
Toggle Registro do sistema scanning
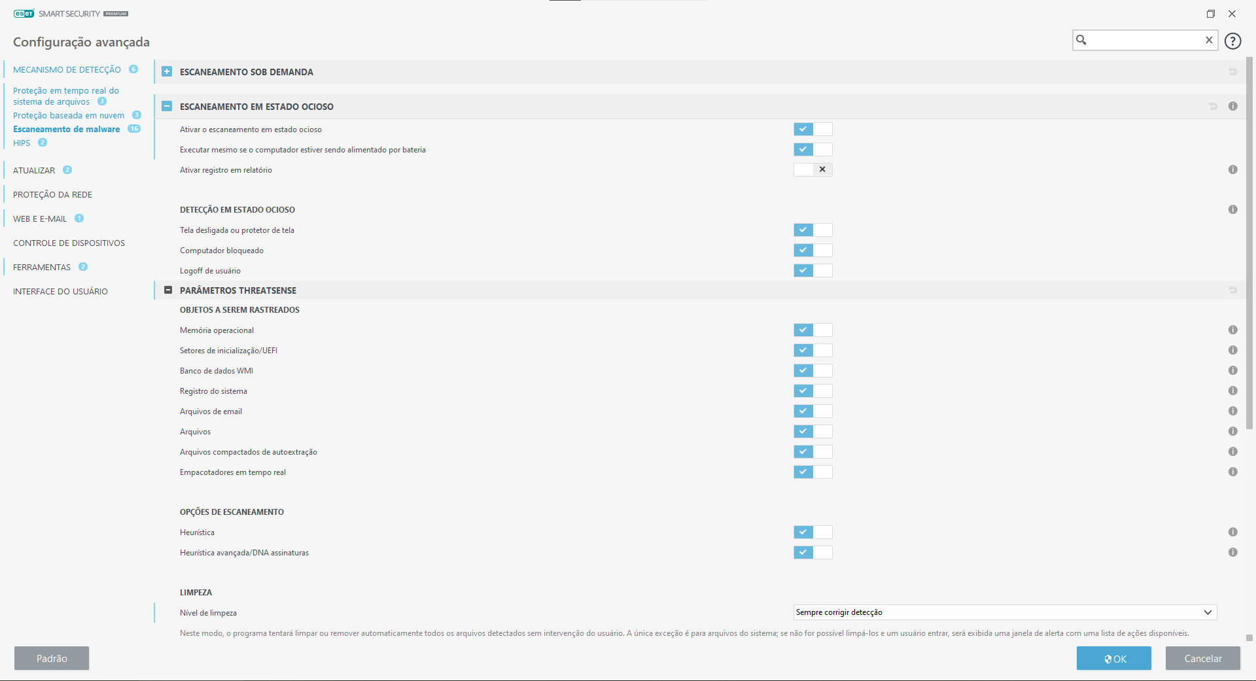click(x=812, y=391)
